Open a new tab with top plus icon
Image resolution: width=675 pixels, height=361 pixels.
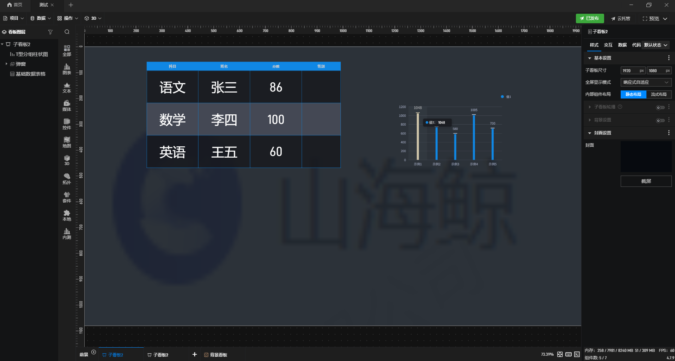click(x=71, y=5)
